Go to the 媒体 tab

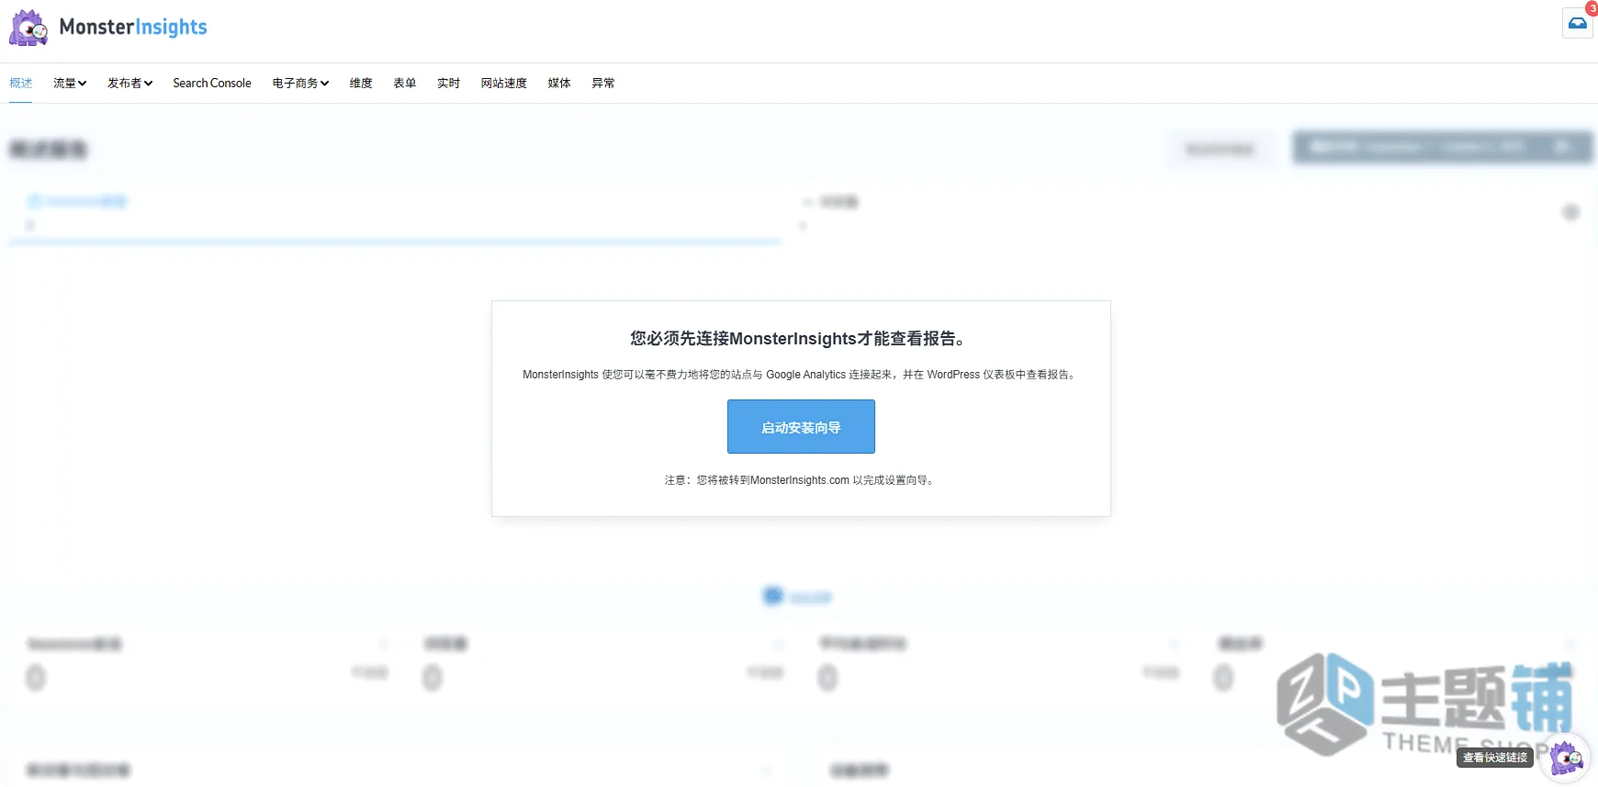(x=559, y=83)
